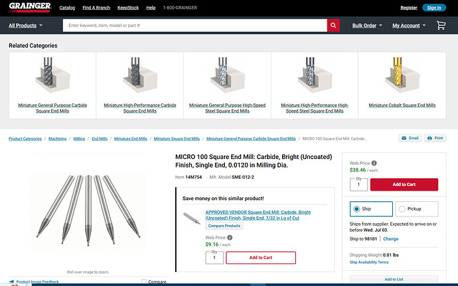Click the Grainger logo

(x=30, y=7)
